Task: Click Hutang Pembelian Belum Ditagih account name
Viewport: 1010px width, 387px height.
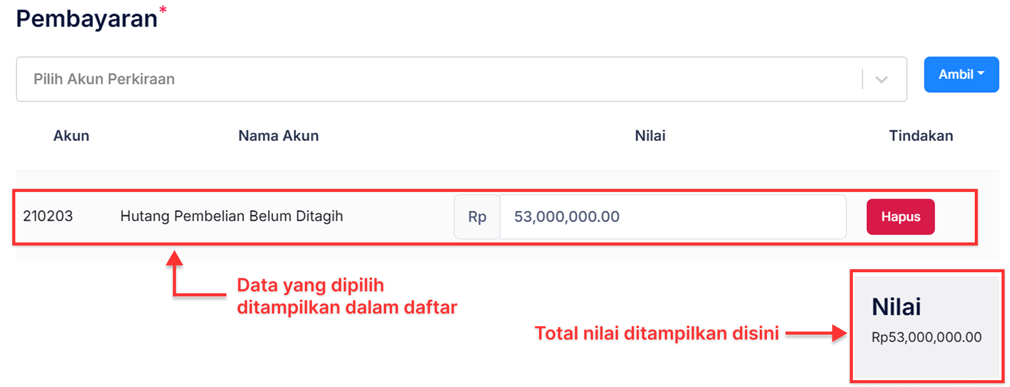Action: click(x=231, y=216)
